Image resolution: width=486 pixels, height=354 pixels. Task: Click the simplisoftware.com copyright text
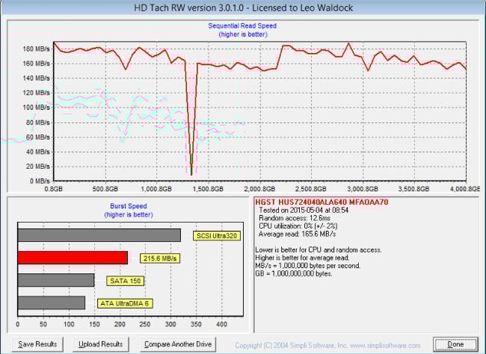(327, 345)
